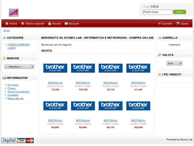The height and width of the screenshot is (146, 194).
Task: Click the PayPal payment logo
Action: (x=9, y=141)
